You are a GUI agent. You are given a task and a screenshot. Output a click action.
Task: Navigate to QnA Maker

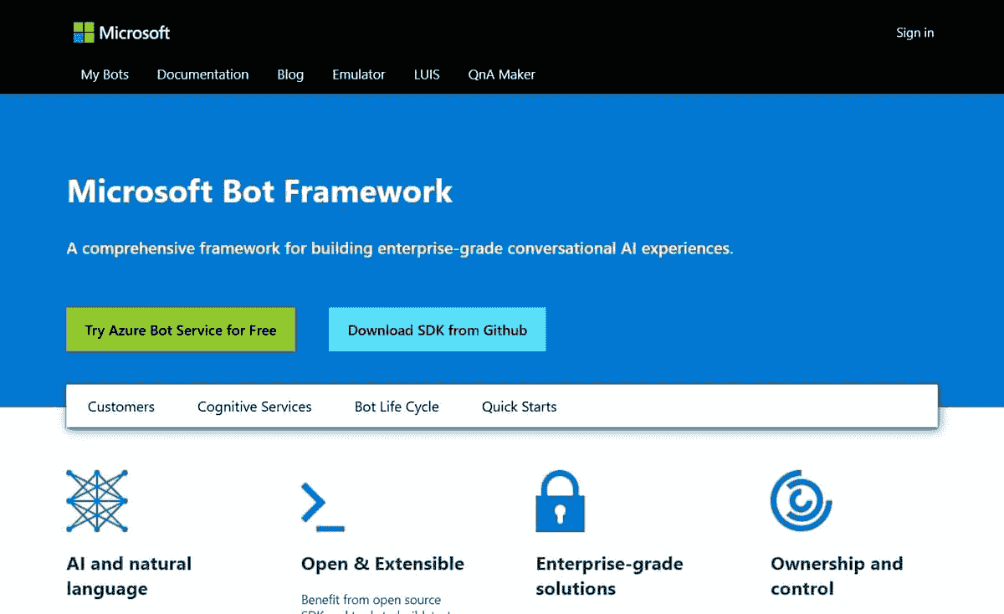tap(502, 74)
